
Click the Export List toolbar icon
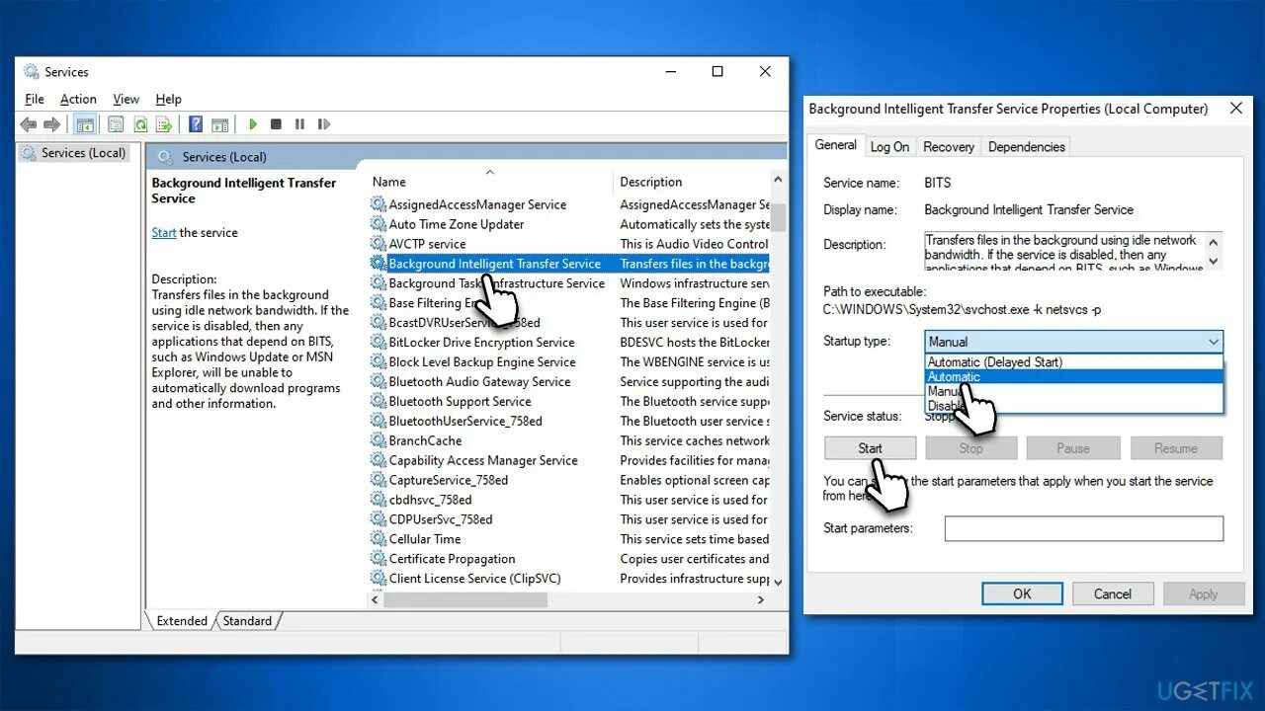coord(162,123)
